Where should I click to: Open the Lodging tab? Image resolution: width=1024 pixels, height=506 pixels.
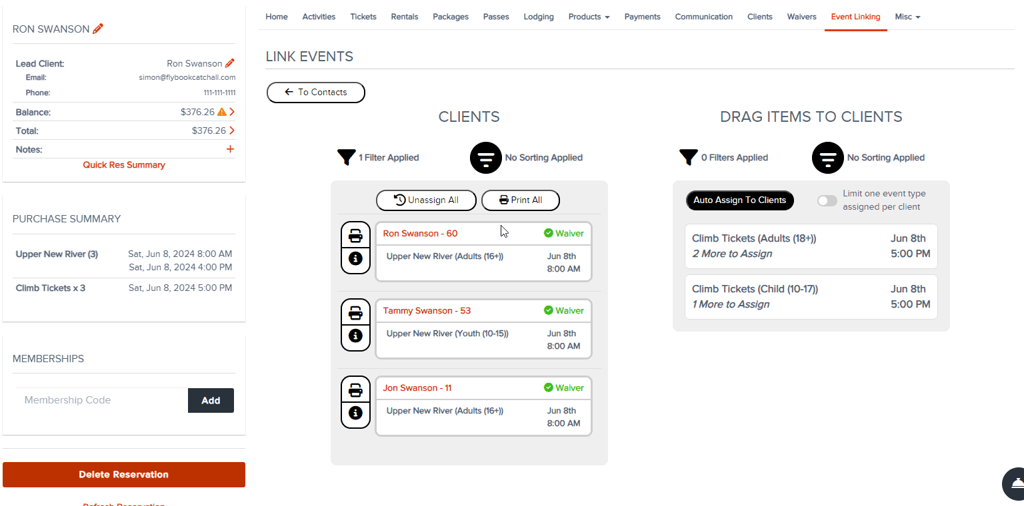pyautogui.click(x=539, y=17)
